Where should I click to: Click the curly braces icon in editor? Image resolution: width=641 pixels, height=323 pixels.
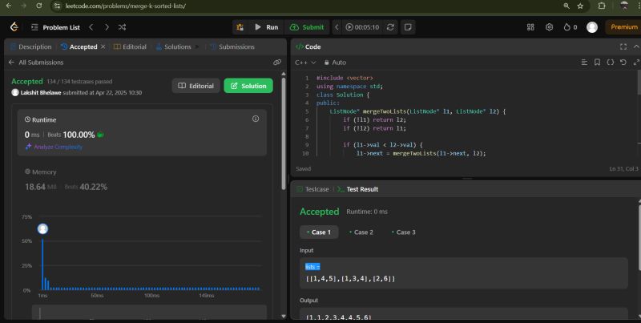coord(610,63)
